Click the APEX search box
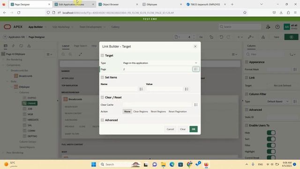Image resolution: width=300 pixels, height=169 pixels. pyautogui.click(x=240, y=27)
